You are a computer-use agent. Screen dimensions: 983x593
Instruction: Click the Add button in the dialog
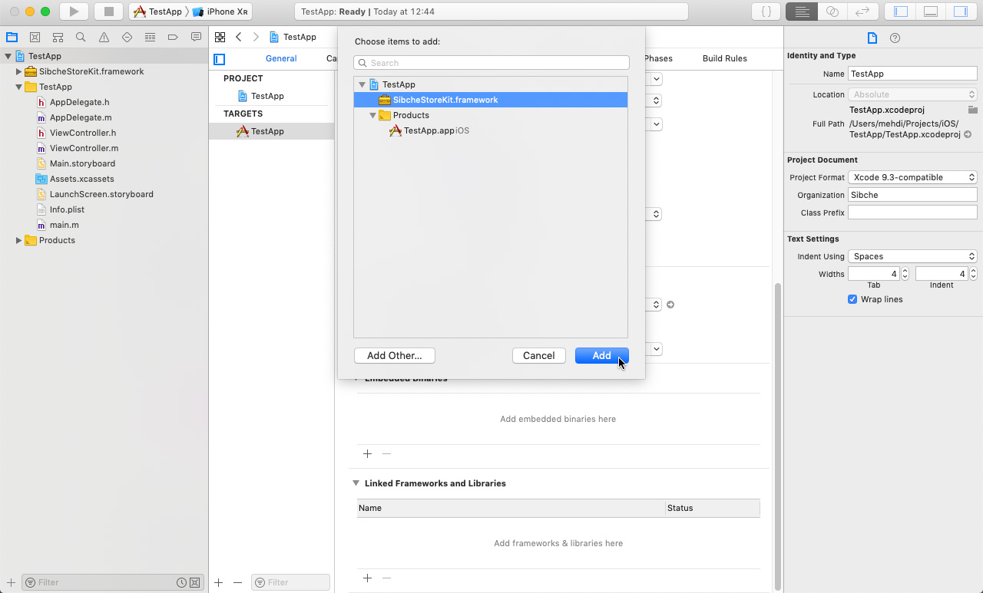[602, 355]
